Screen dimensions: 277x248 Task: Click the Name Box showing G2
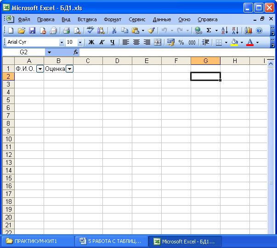click(x=24, y=52)
